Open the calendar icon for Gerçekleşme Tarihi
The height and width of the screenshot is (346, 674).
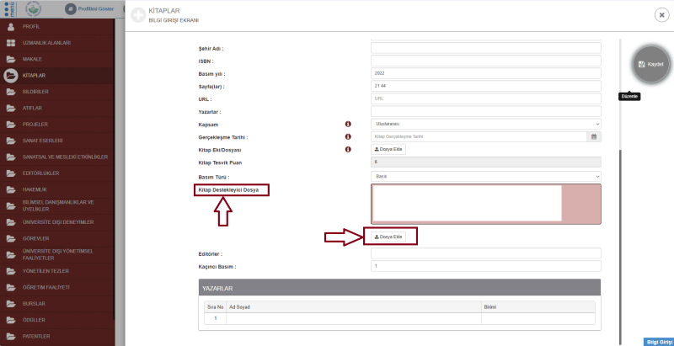point(594,136)
